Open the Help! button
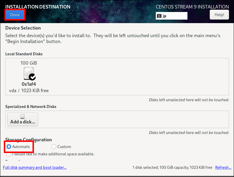Screen dimensions: 234x177 (x=219, y=15)
